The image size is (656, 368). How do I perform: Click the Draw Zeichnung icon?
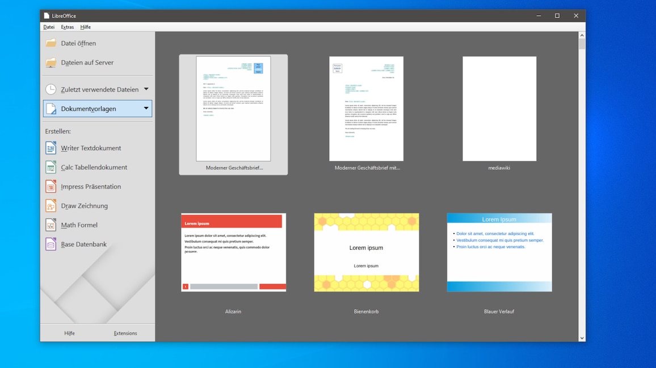coord(51,206)
